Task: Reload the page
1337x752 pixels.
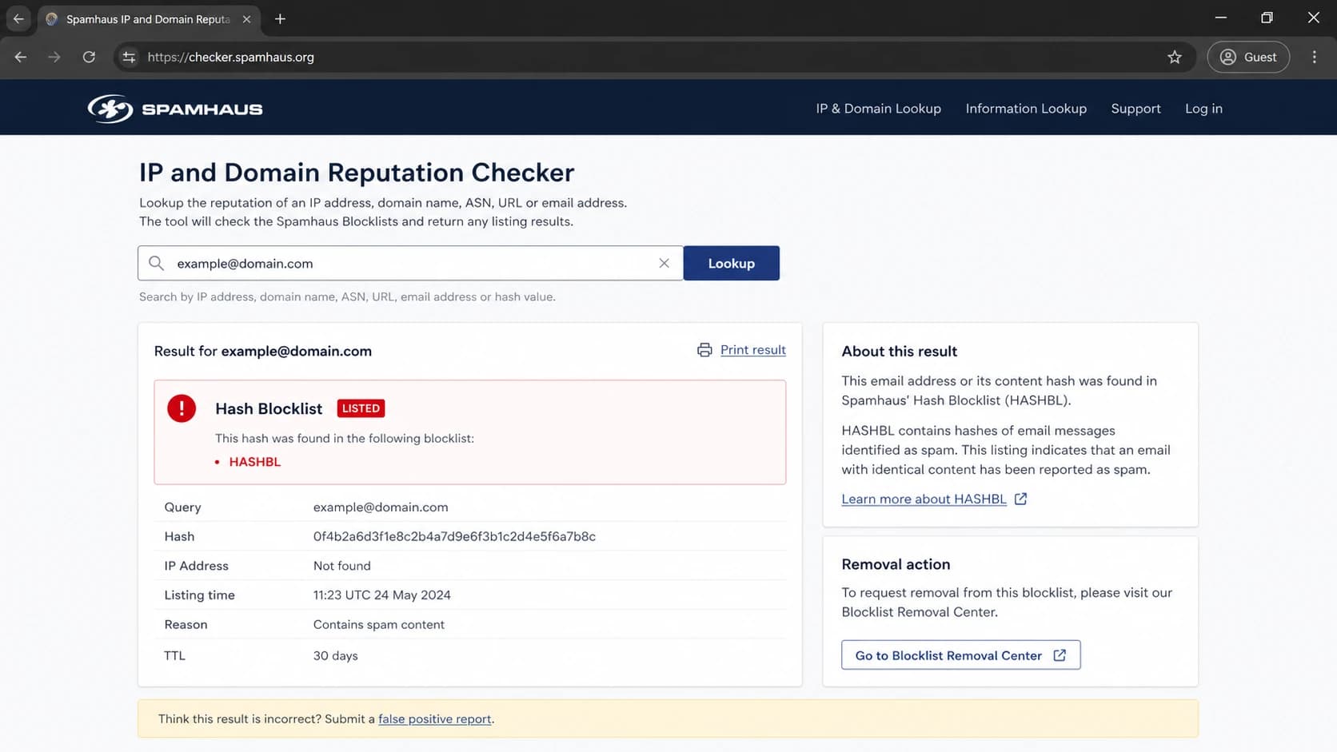Action: coord(89,57)
